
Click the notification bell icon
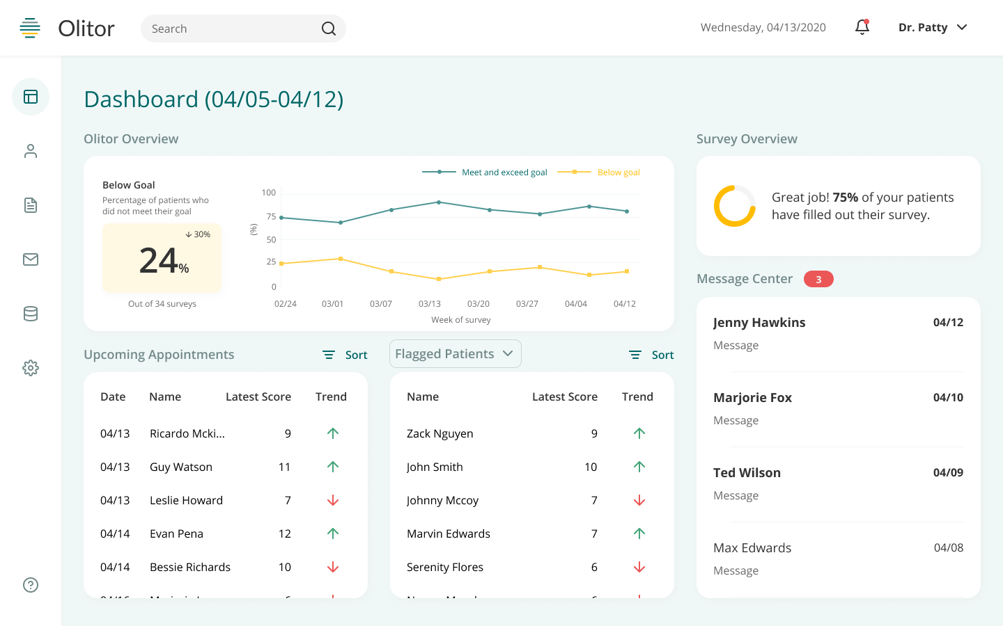pyautogui.click(x=862, y=26)
